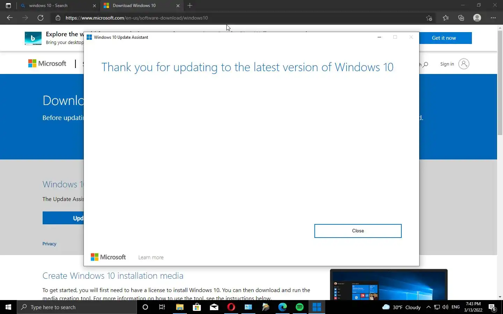Refresh the current page

pyautogui.click(x=41, y=18)
